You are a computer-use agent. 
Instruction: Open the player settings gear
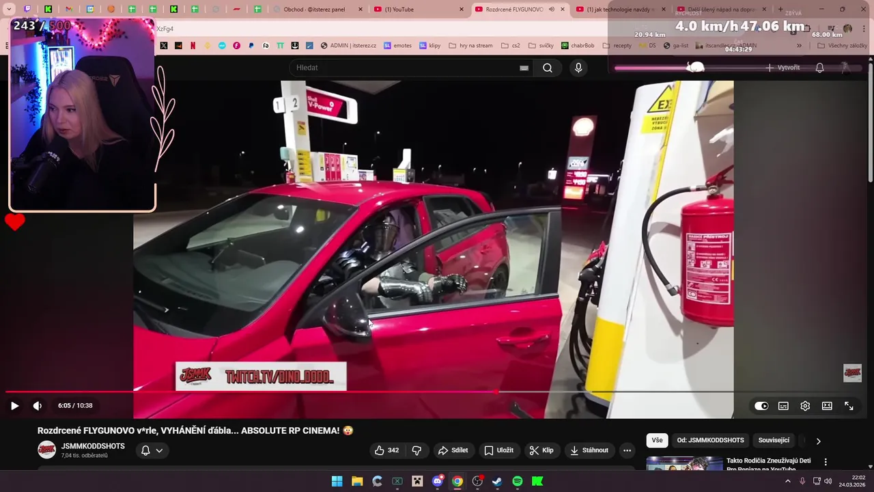pyautogui.click(x=805, y=406)
